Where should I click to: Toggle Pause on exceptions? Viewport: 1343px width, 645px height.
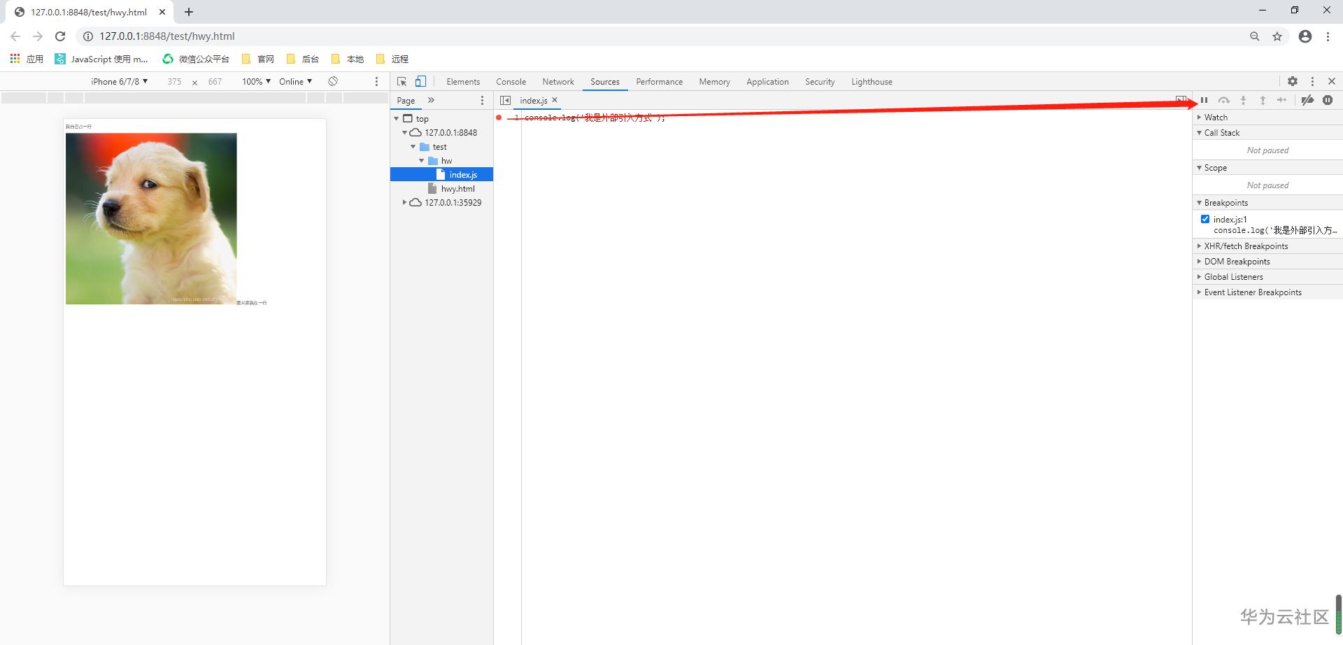pos(1328,100)
